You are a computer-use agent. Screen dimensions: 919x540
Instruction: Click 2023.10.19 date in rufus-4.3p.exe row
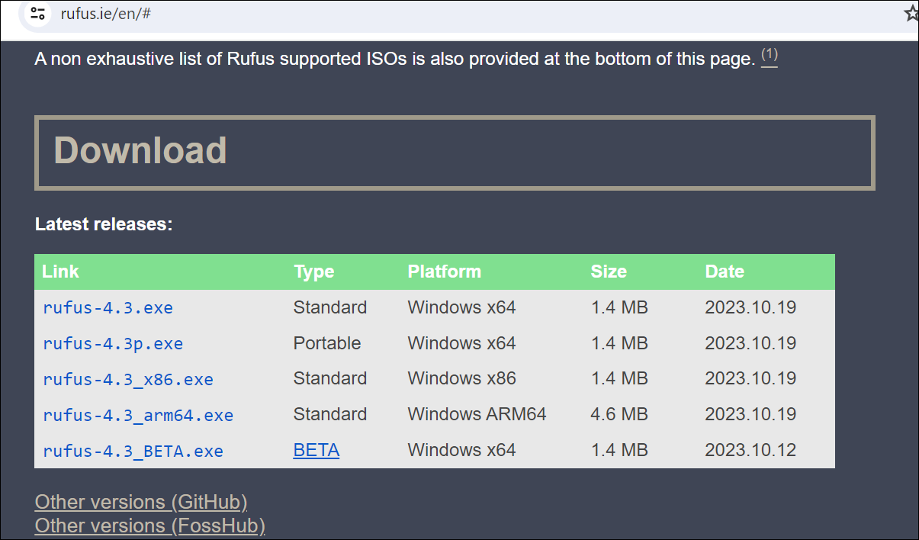[x=750, y=343]
